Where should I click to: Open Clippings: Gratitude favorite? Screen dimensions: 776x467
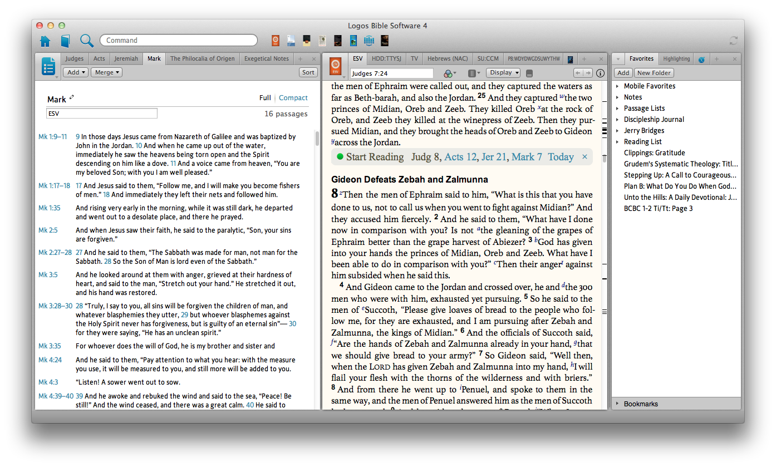pyautogui.click(x=654, y=153)
